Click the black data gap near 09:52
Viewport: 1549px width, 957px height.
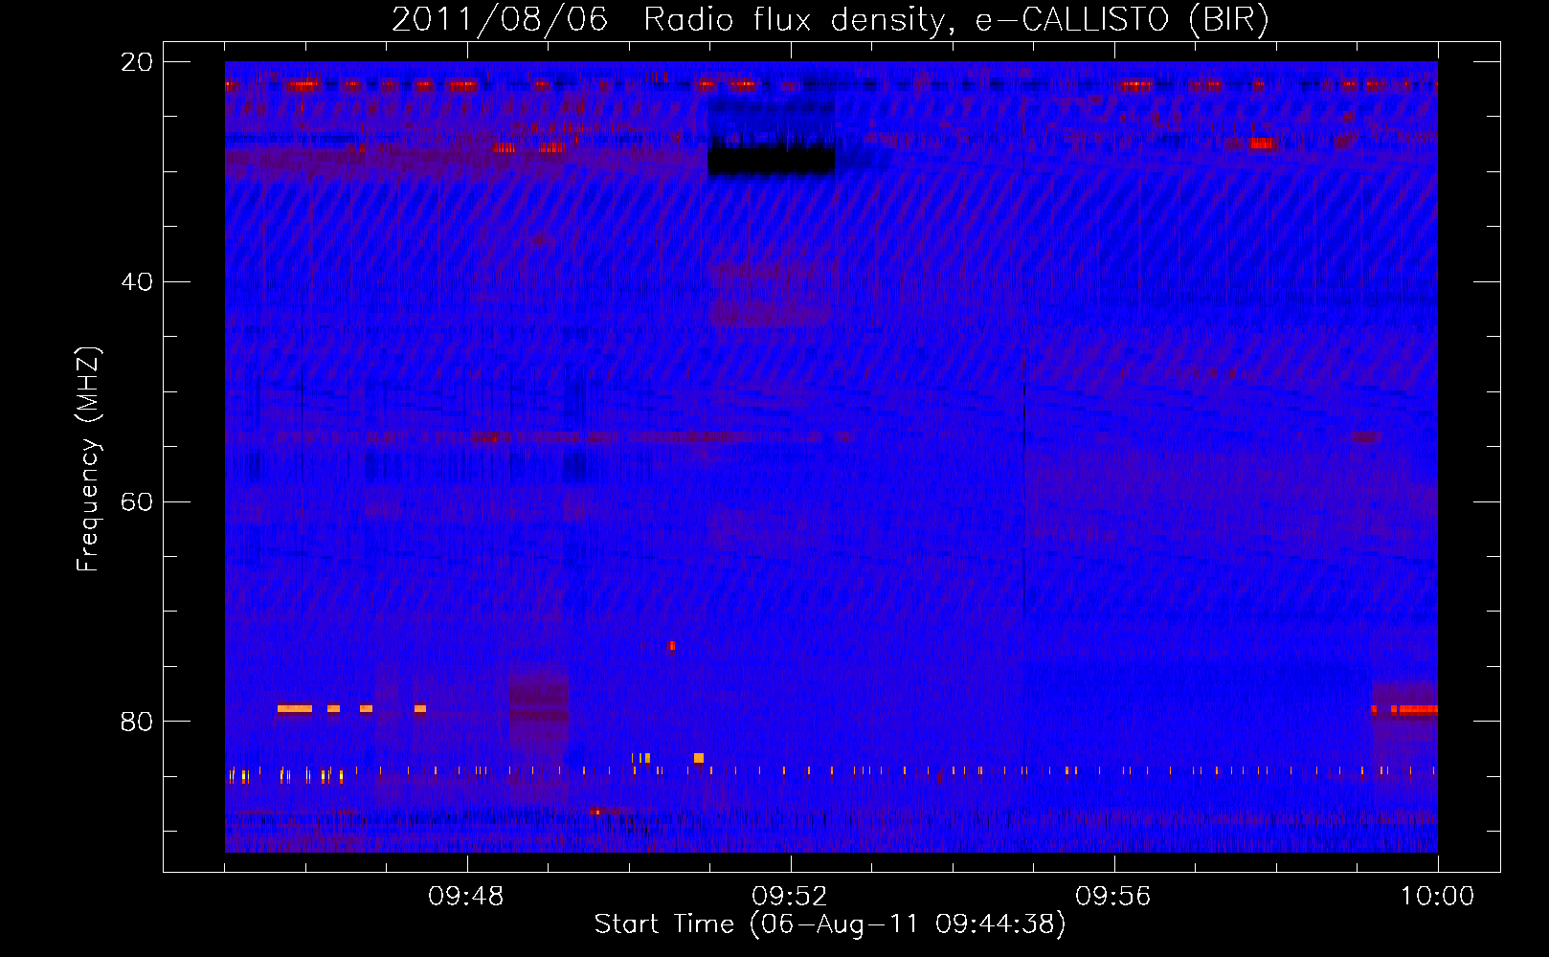(x=772, y=161)
